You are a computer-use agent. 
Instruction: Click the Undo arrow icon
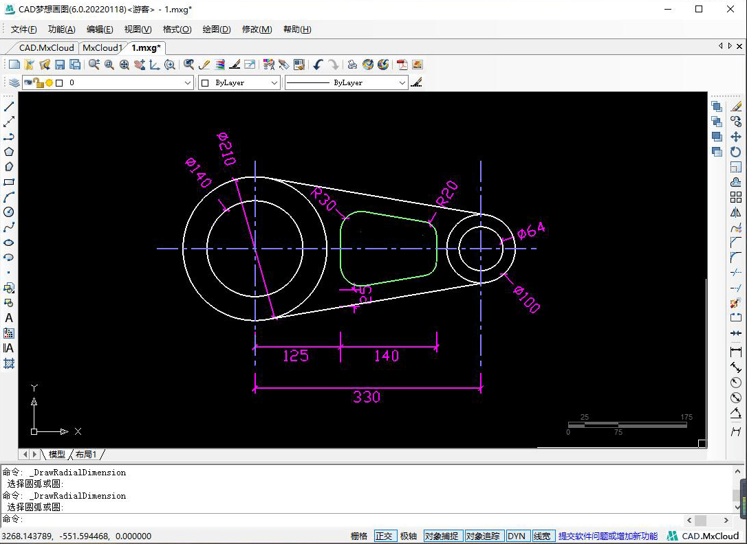coord(317,65)
